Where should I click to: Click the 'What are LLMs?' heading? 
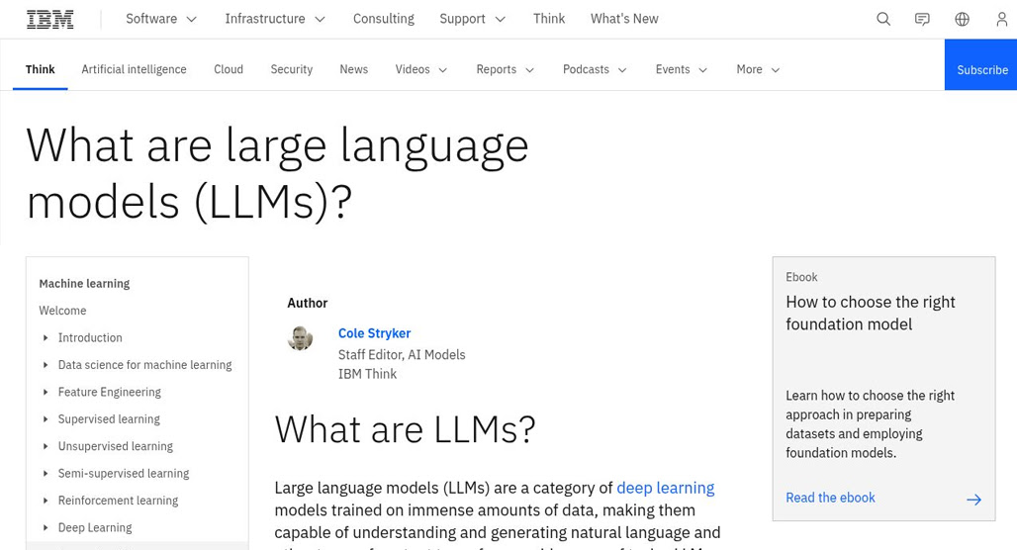point(405,429)
